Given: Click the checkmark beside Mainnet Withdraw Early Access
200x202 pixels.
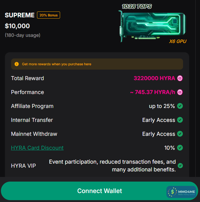Looking at the screenshot, I should [x=180, y=134].
